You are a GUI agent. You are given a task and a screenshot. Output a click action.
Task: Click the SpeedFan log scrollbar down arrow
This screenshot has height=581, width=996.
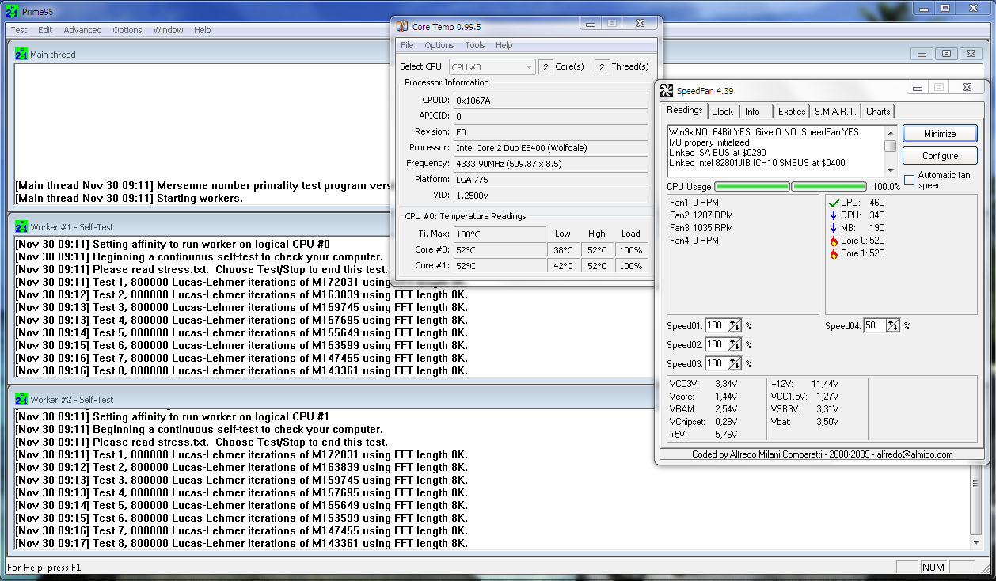891,171
